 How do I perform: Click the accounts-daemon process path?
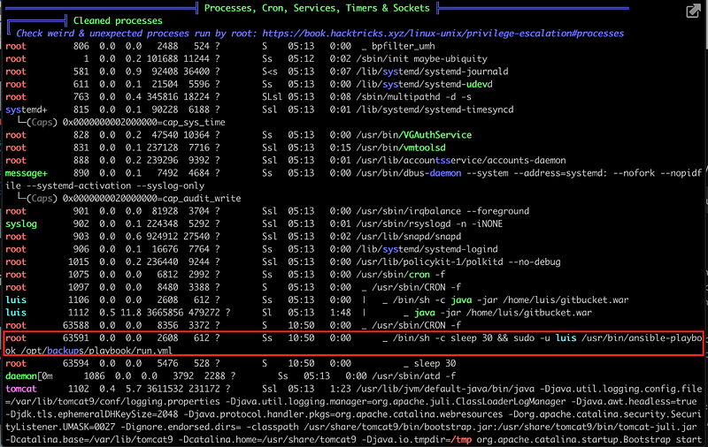tap(461, 160)
